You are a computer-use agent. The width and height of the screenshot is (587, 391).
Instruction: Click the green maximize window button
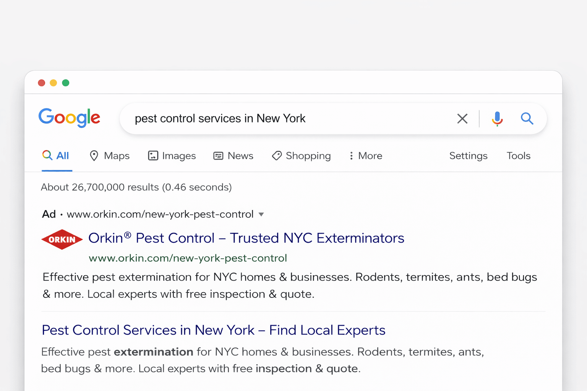point(66,83)
